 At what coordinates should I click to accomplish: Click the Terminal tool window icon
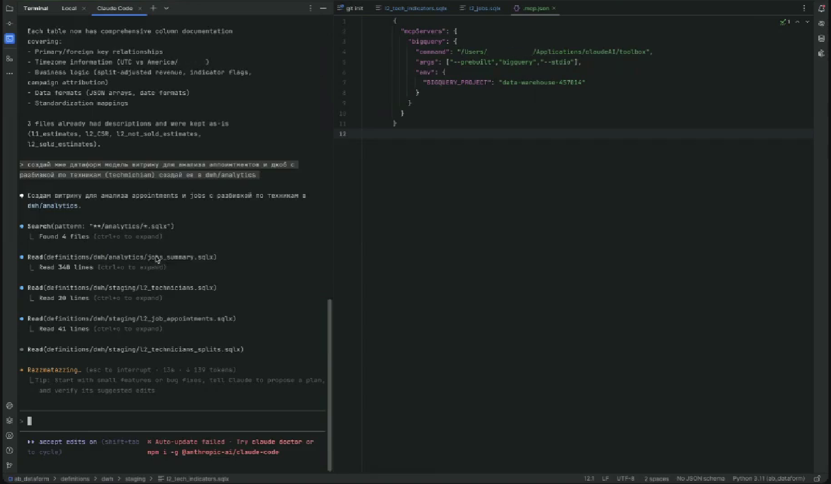9,39
